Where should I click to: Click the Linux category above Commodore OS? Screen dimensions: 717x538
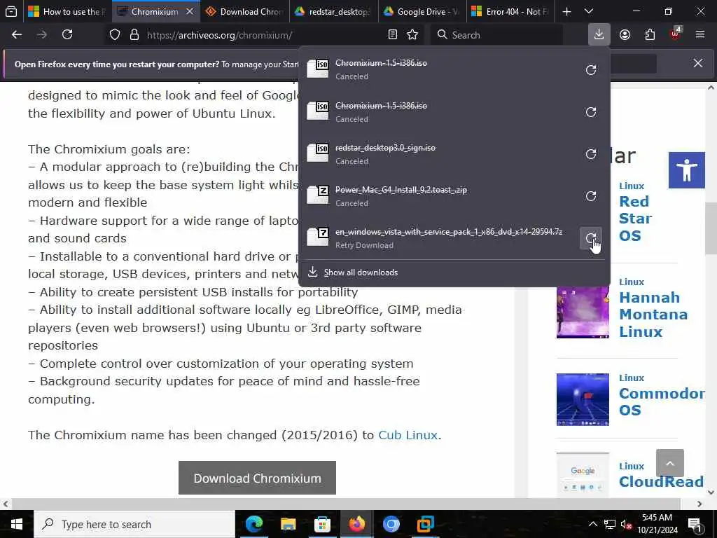coord(632,378)
